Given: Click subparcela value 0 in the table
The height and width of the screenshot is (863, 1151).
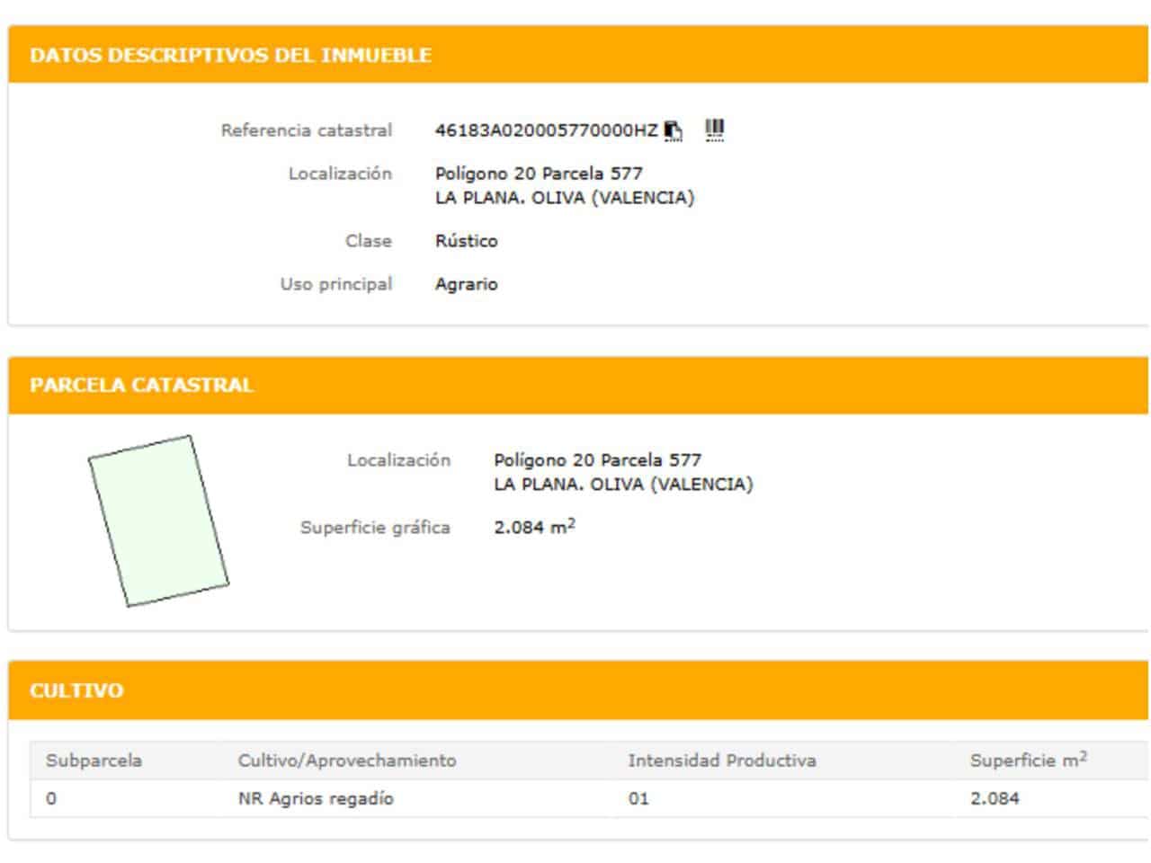Looking at the screenshot, I should pos(51,798).
